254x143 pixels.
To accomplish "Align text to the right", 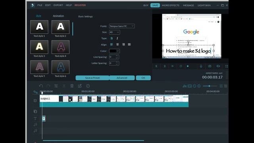I will pyautogui.click(x=123, y=44).
